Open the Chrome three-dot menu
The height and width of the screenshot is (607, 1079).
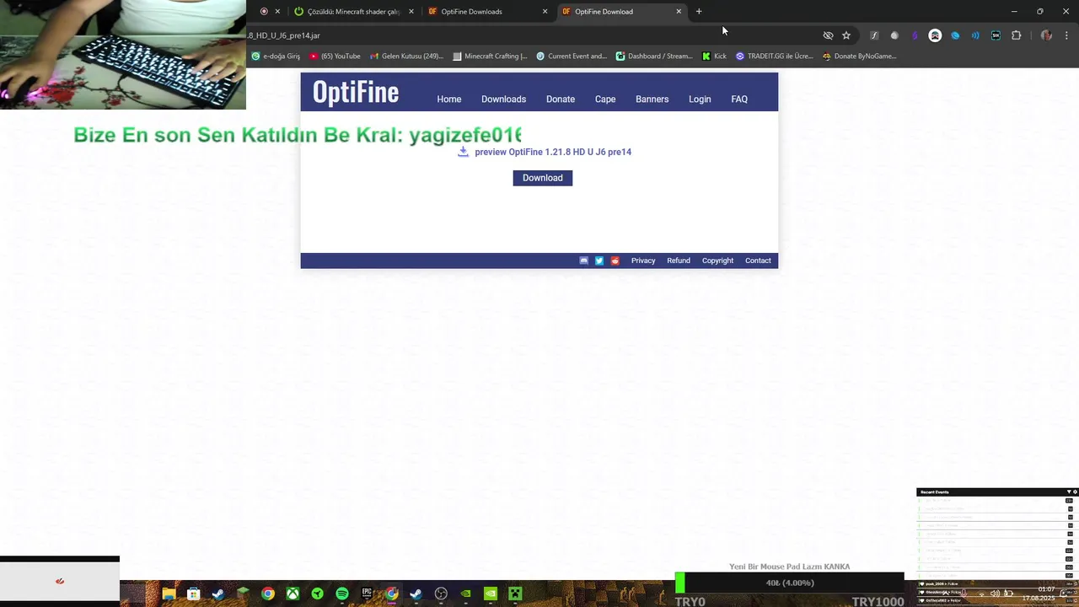click(1066, 35)
